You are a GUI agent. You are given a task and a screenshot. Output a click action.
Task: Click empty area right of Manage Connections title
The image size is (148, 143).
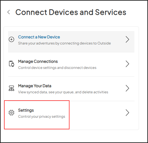coord(91,62)
